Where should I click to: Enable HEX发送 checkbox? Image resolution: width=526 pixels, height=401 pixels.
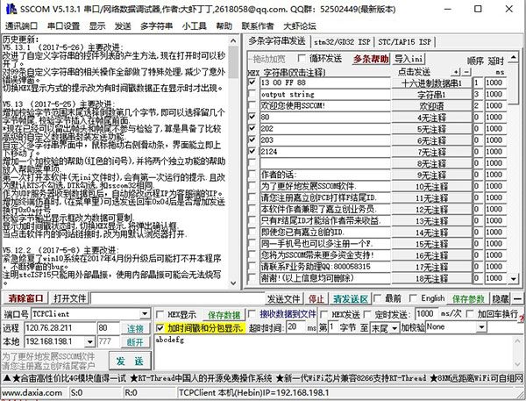click(323, 315)
